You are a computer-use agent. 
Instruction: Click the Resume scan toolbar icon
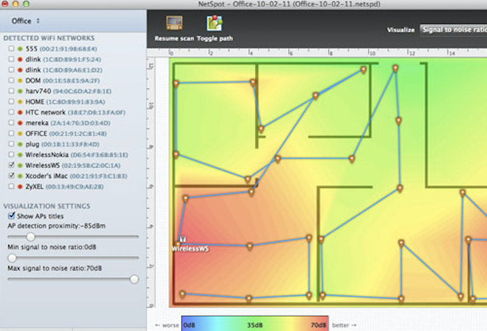tap(174, 24)
